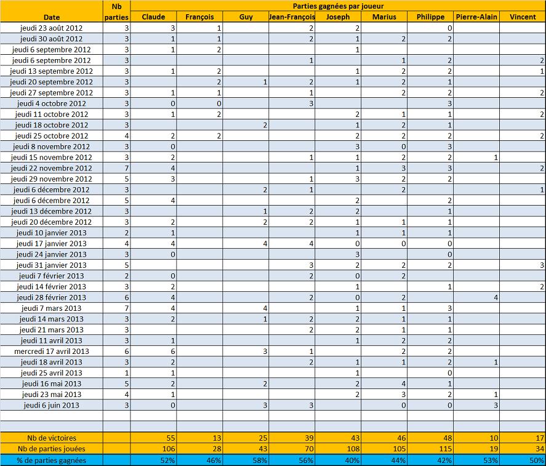The width and height of the screenshot is (546, 466).
Task: Select the "Jean-François" column header
Action: [x=292, y=17]
